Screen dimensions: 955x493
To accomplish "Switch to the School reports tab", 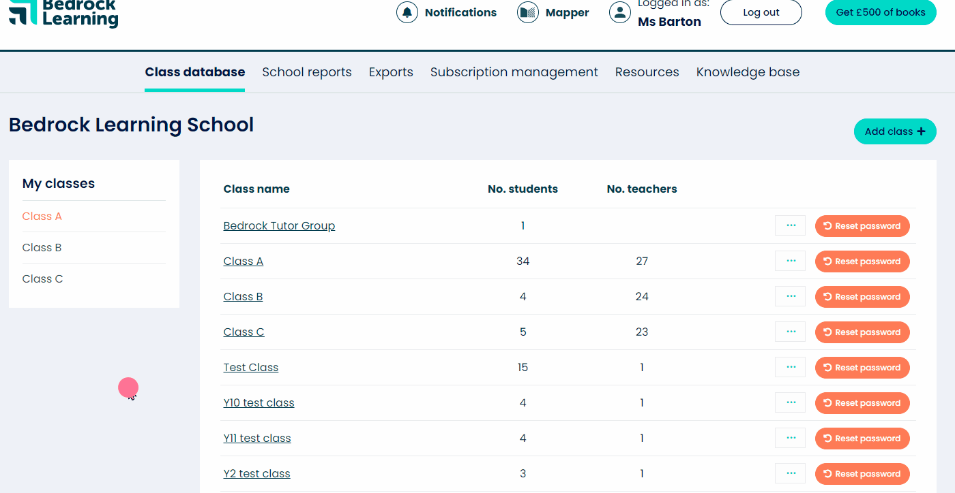I will point(306,71).
